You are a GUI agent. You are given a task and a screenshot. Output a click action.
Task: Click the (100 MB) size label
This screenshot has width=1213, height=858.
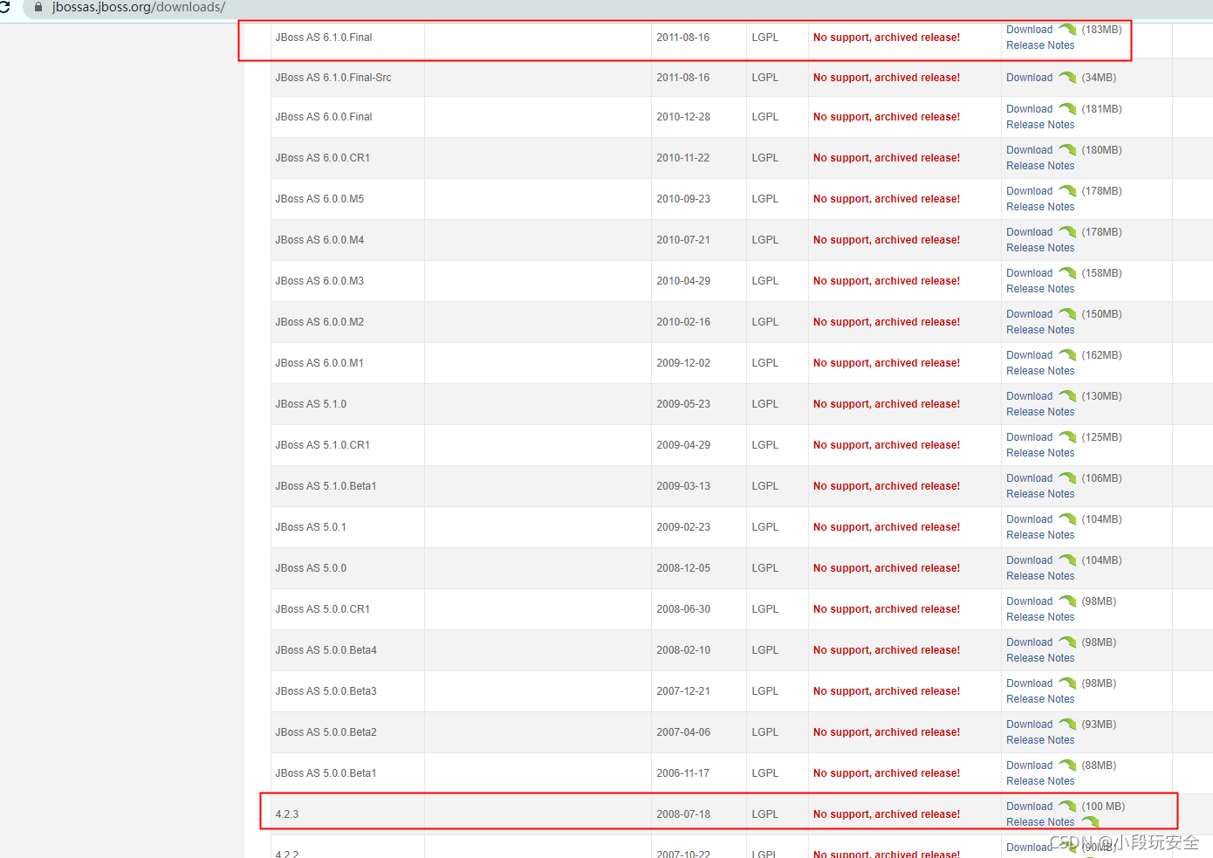[x=1103, y=807]
